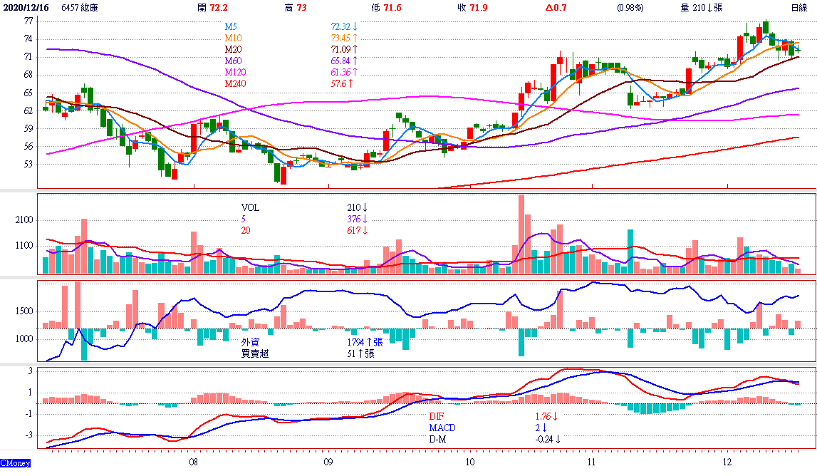Click the 09 month marker on time axis
The width and height of the screenshot is (817, 476).
point(328,462)
